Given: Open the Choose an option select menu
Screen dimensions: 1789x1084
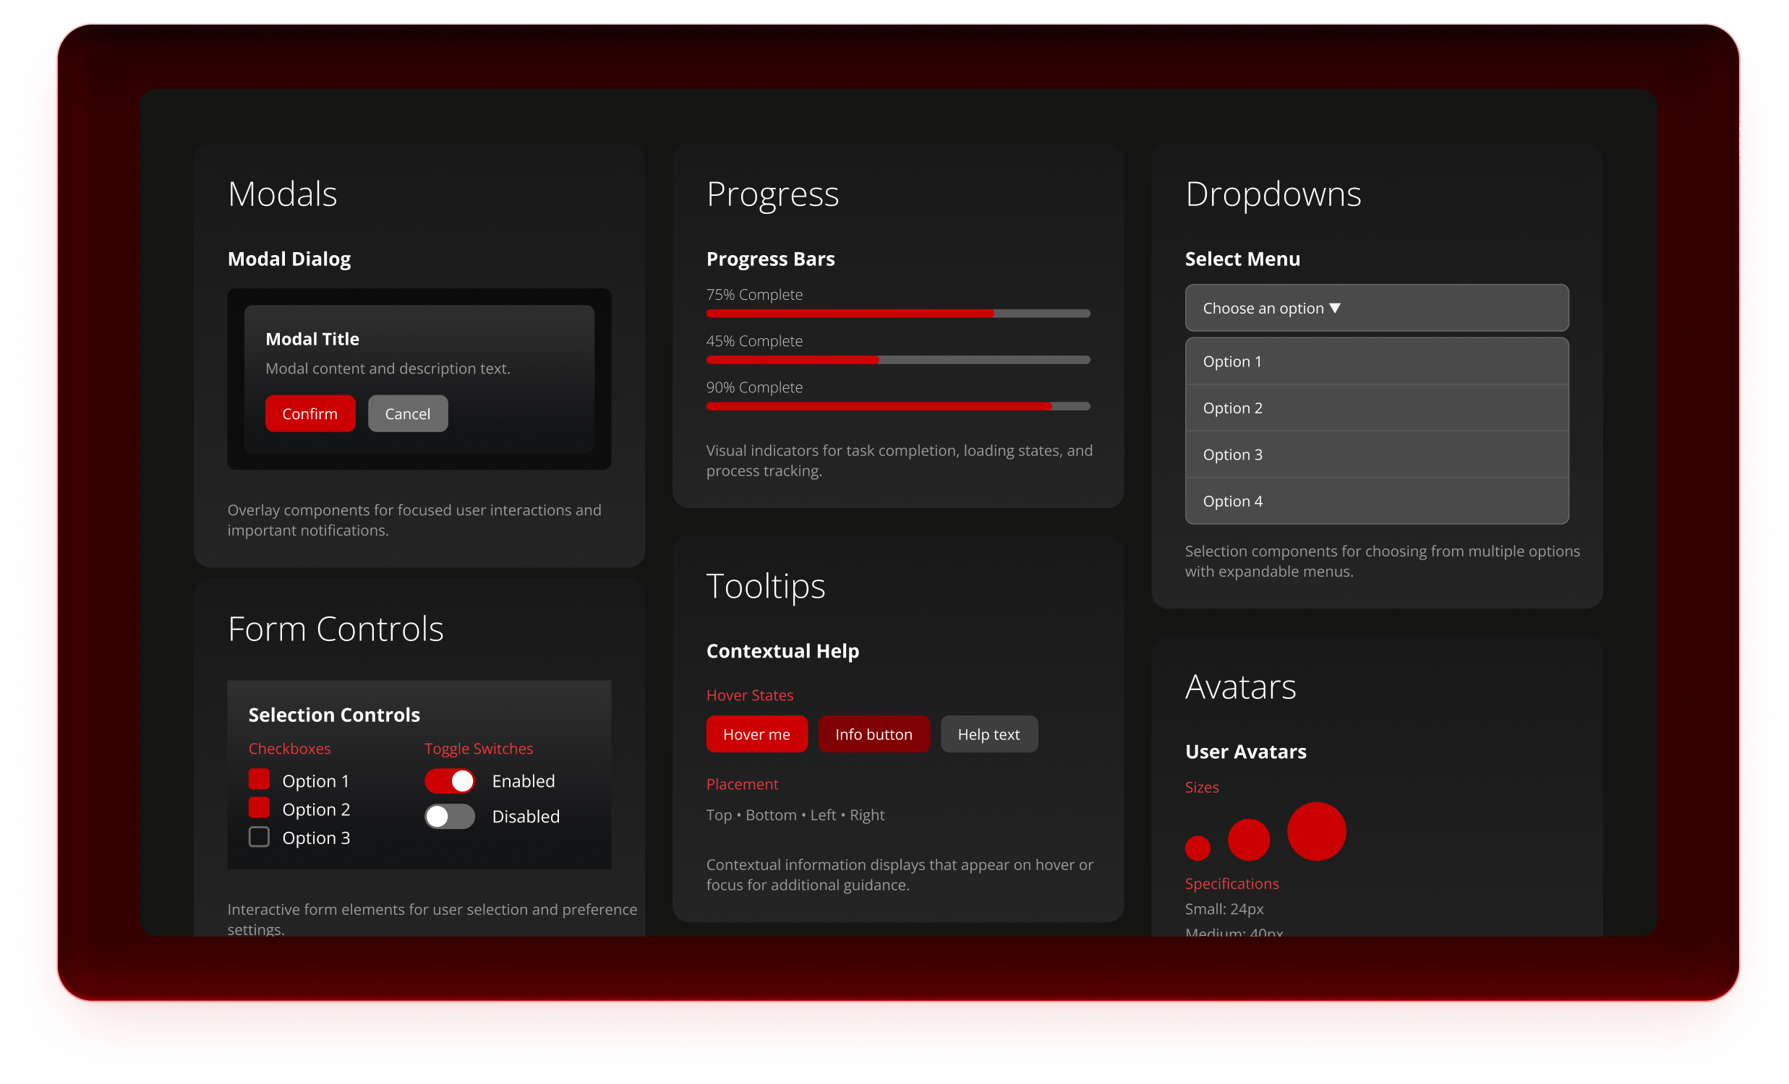Looking at the screenshot, I should (x=1376, y=308).
